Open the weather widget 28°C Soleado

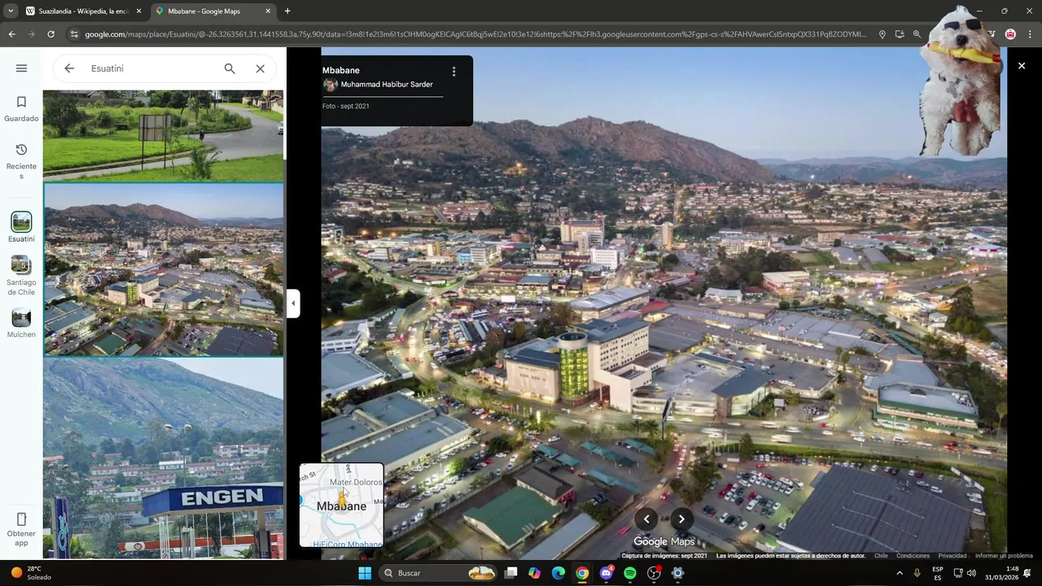(x=31, y=573)
